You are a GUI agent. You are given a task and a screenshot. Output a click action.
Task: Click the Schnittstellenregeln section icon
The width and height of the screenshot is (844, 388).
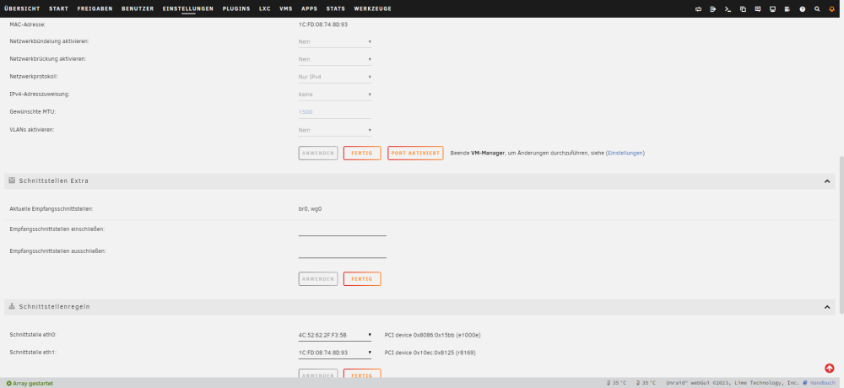tap(12, 306)
